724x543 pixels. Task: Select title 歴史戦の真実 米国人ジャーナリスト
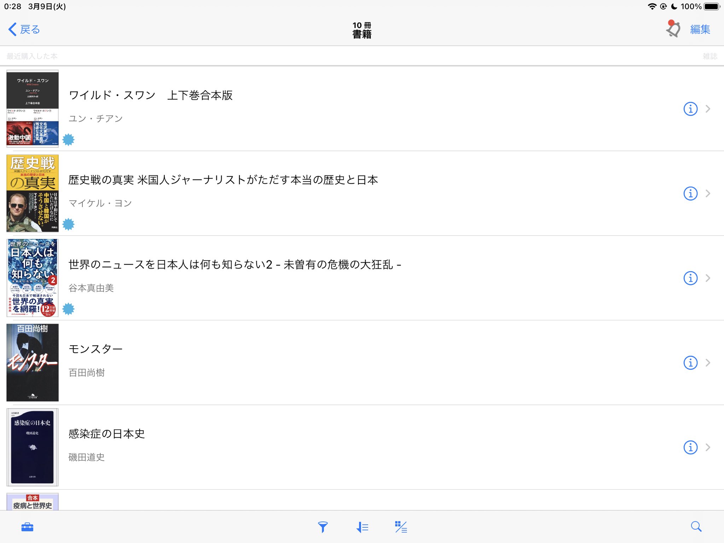[223, 180]
